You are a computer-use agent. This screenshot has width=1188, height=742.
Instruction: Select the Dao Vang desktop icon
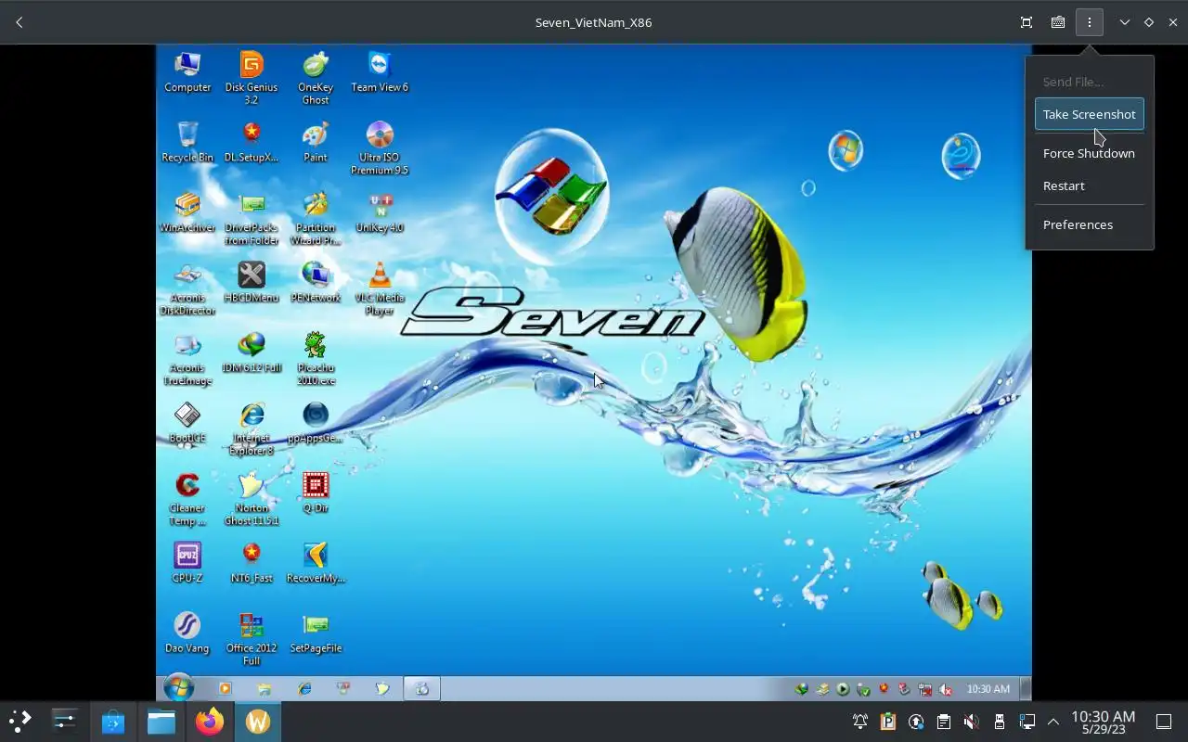[187, 634]
